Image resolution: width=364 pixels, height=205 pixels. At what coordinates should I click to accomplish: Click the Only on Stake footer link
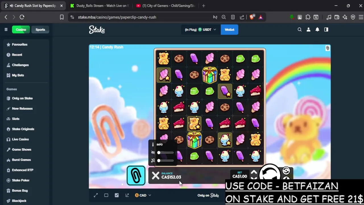pyautogui.click(x=208, y=195)
